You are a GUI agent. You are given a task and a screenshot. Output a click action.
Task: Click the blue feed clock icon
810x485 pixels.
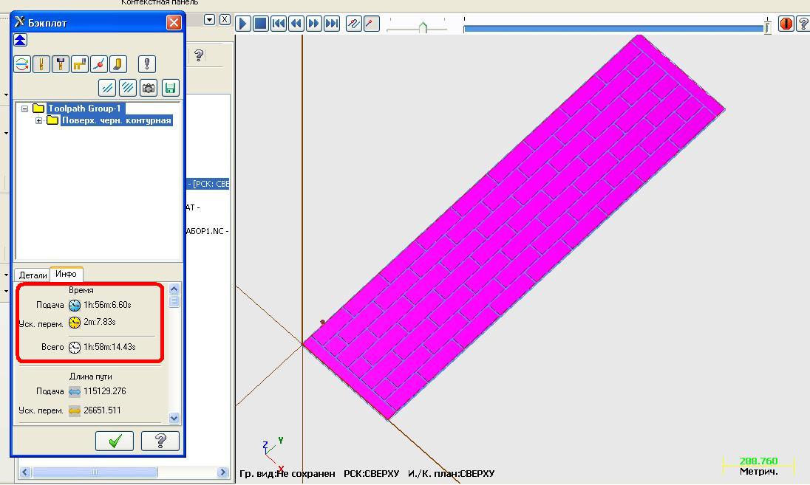pyautogui.click(x=75, y=306)
